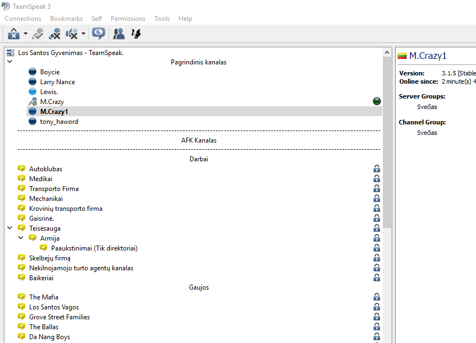The image size is (476, 343).
Task: Open the Connections menu
Action: (23, 19)
